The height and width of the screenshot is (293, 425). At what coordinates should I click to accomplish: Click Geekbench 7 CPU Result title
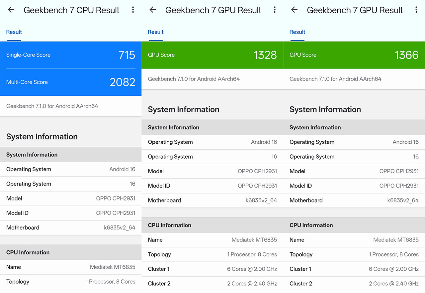(x=71, y=10)
